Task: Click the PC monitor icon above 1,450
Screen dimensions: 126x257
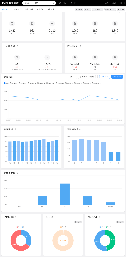Action: click(x=12, y=24)
